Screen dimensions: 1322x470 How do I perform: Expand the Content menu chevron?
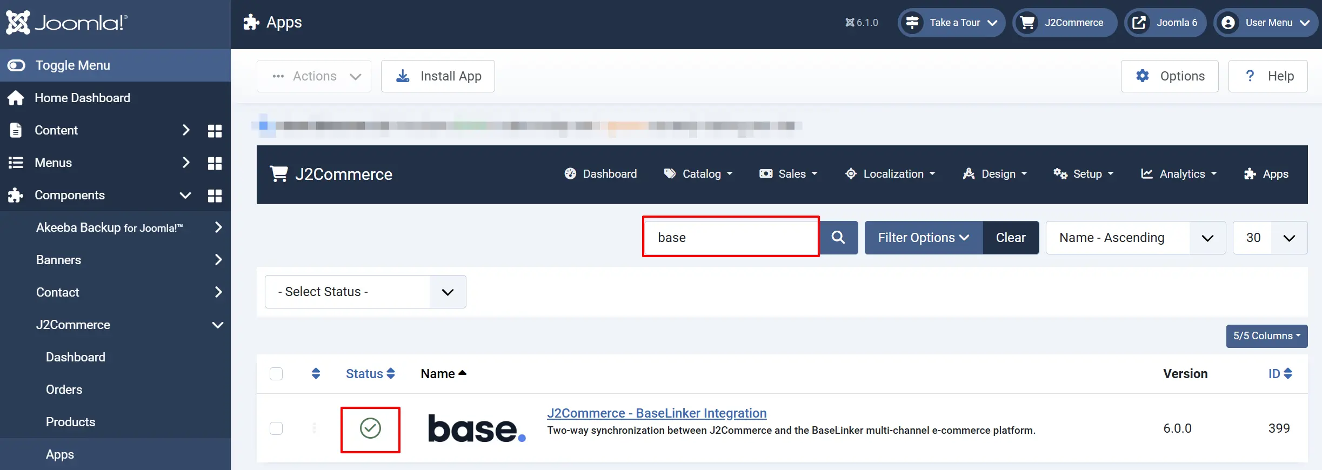click(185, 130)
